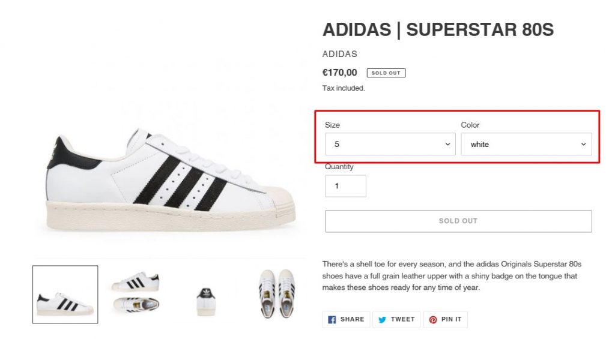Click the SHARE button label
615x339 pixels.
tap(352, 320)
